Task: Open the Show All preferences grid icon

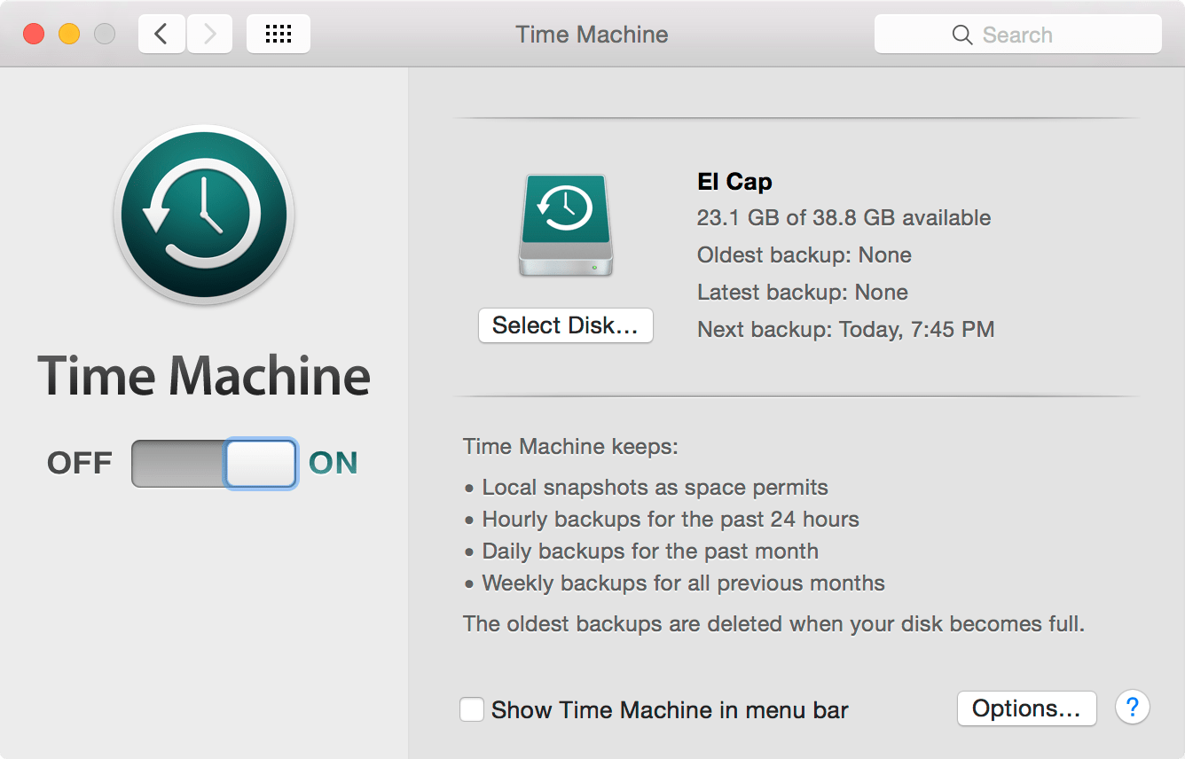Action: [278, 33]
